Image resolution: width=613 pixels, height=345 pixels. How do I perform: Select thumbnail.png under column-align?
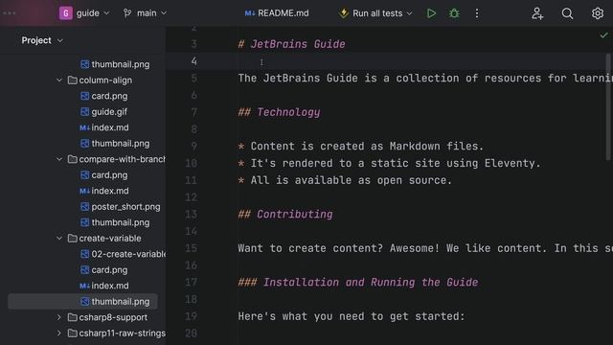click(121, 144)
